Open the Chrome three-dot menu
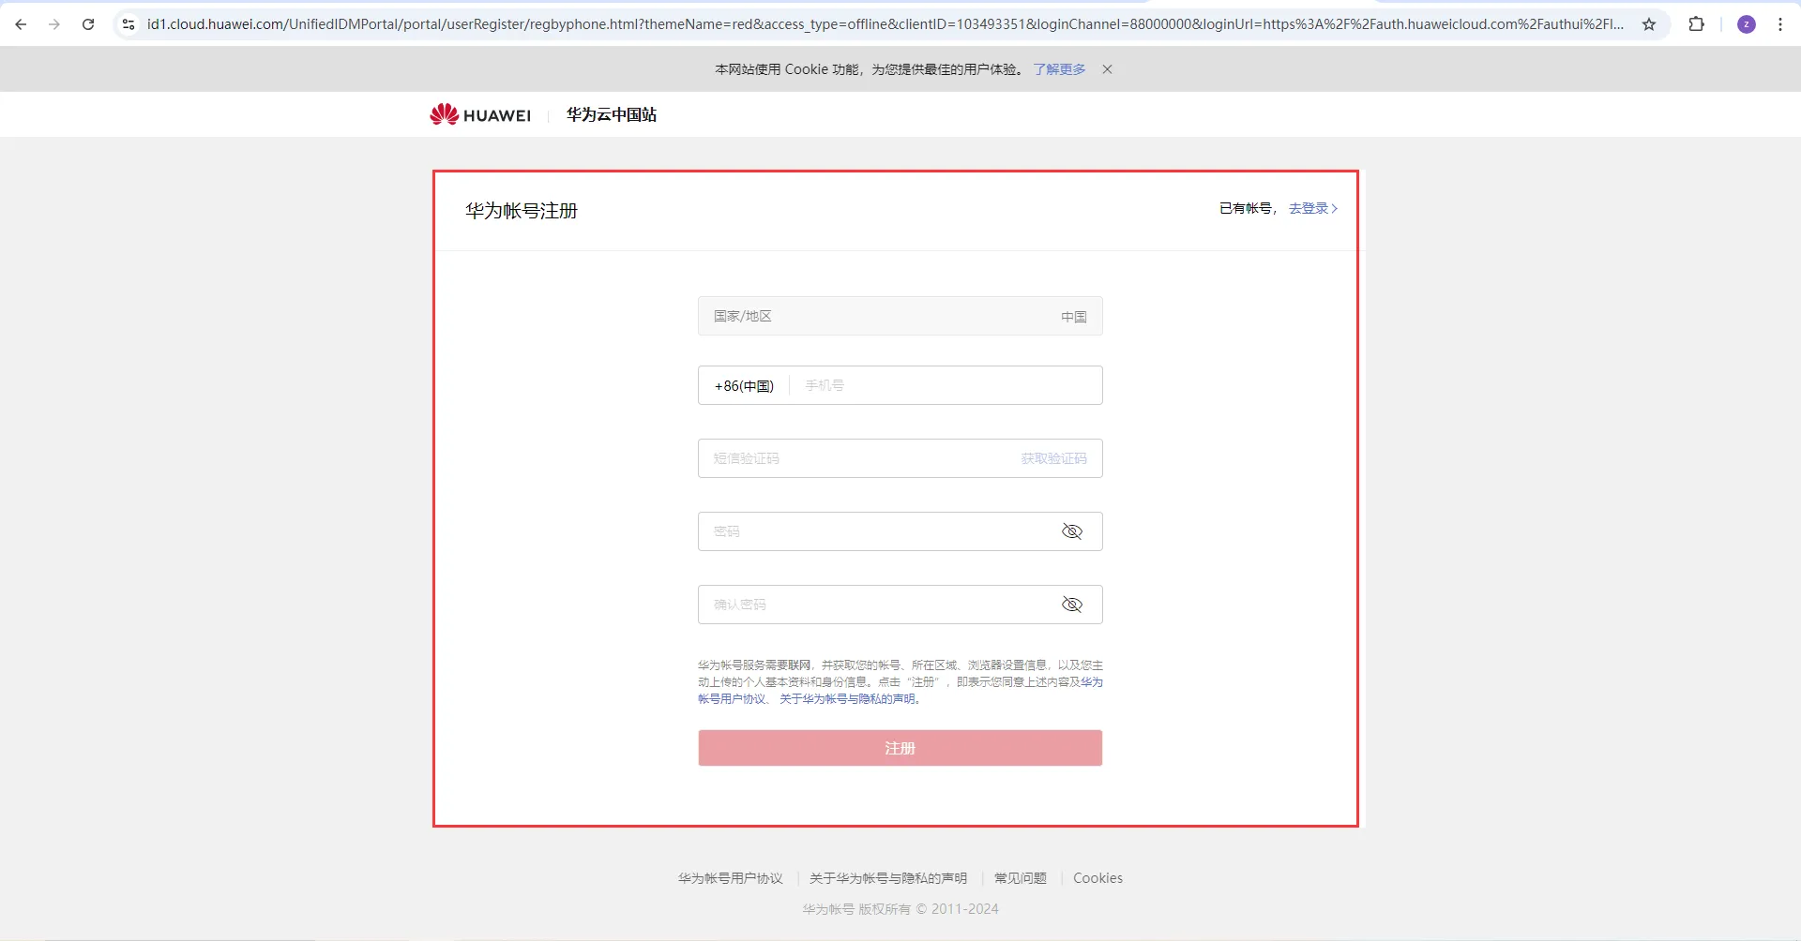This screenshot has width=1801, height=941. point(1780,24)
